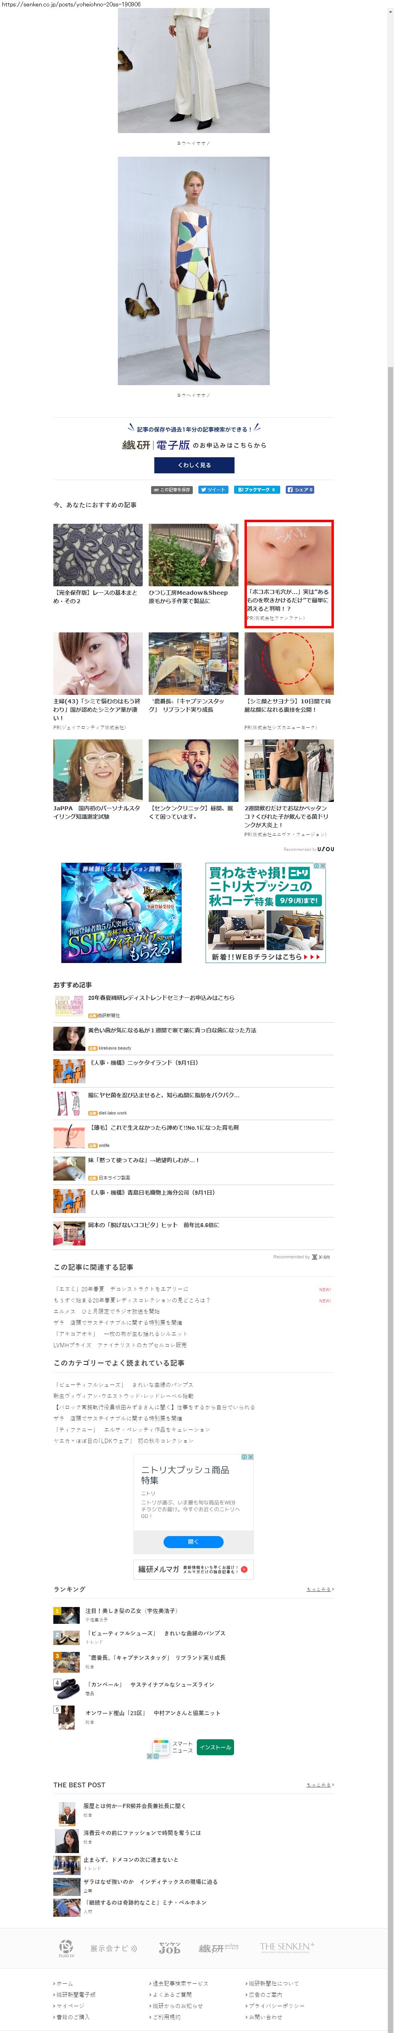Open the シミ飛とサヨナラ sponsored thumbnail
Image resolution: width=394 pixels, height=2033 pixels.
[x=289, y=663]
